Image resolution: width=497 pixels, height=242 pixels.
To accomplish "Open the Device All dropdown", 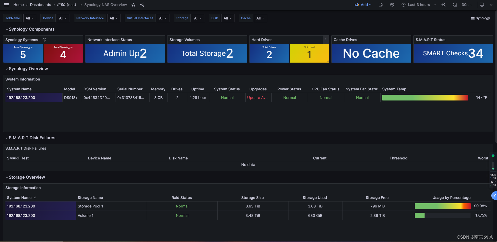I will [x=63, y=18].
